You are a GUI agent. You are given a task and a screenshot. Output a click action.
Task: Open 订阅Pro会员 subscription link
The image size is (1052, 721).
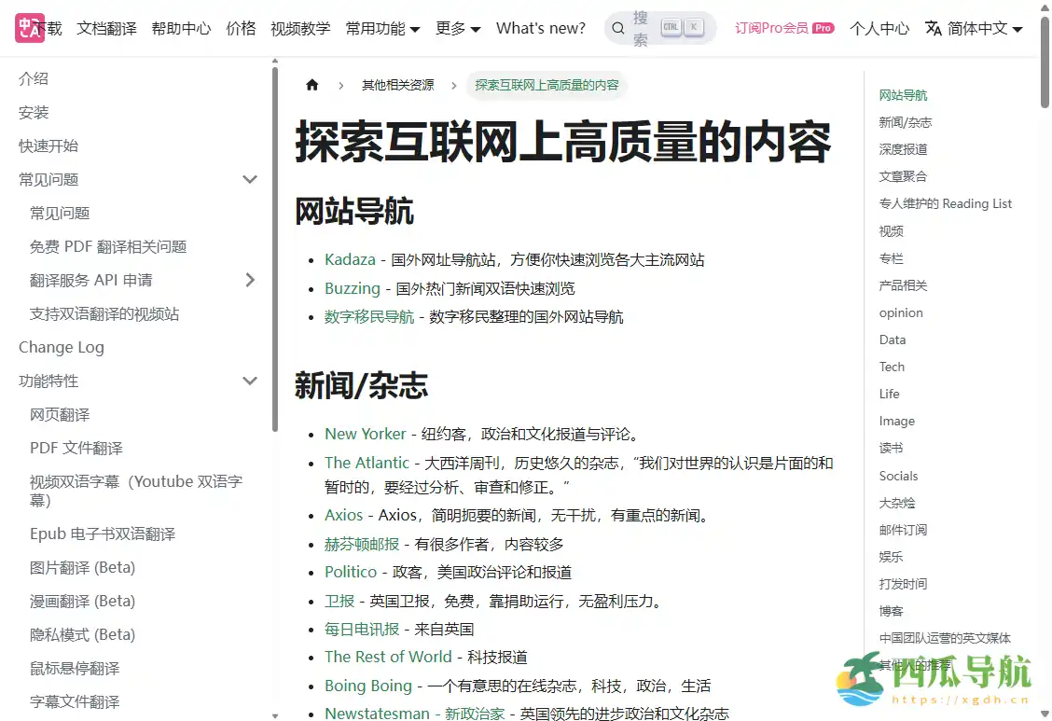pyautogui.click(x=772, y=28)
